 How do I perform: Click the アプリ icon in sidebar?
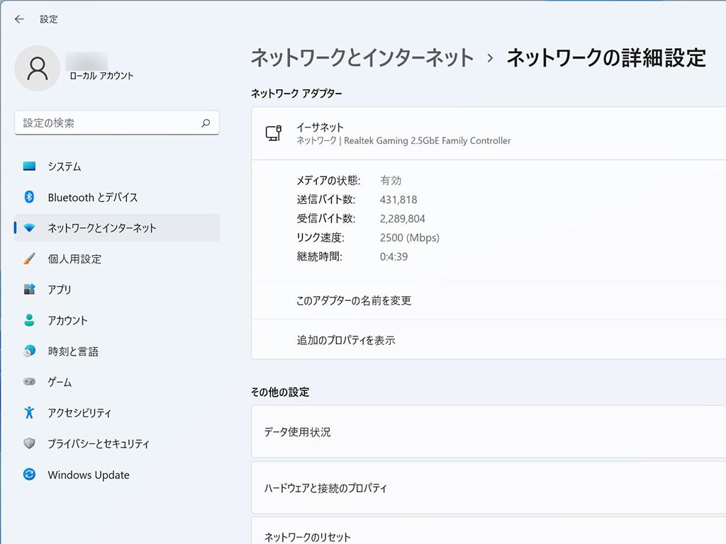click(x=29, y=290)
